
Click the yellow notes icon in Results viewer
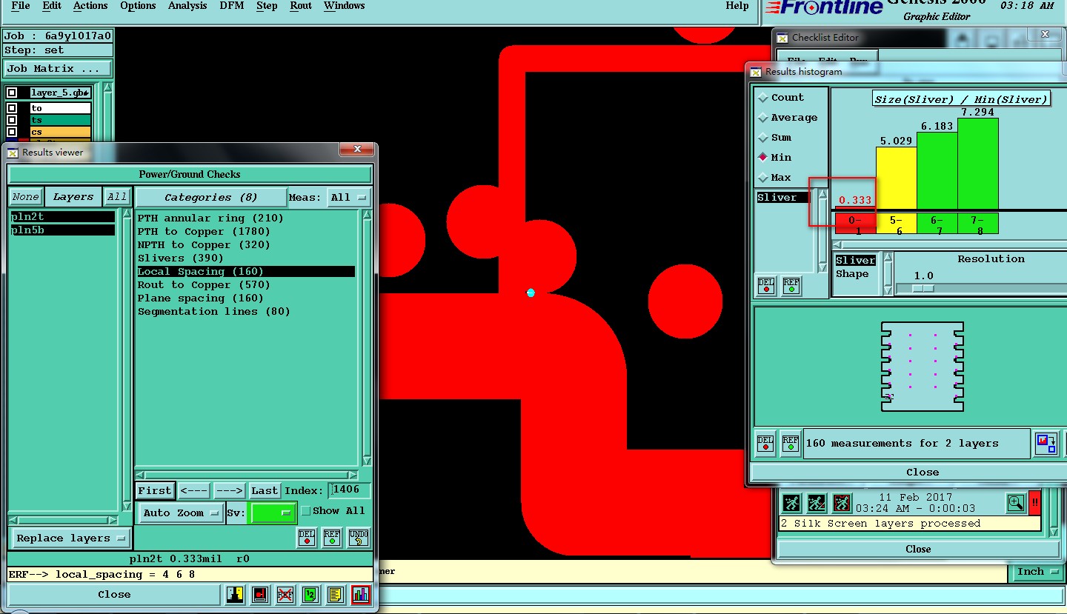[x=336, y=594]
